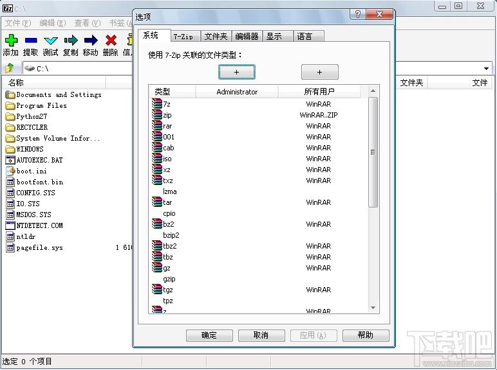The height and width of the screenshot is (370, 497).
Task: Open the 编辑(E) menu
Action: [x=53, y=23]
